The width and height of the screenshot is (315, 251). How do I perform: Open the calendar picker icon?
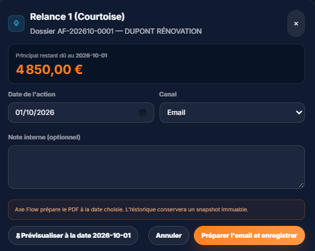[x=142, y=112]
